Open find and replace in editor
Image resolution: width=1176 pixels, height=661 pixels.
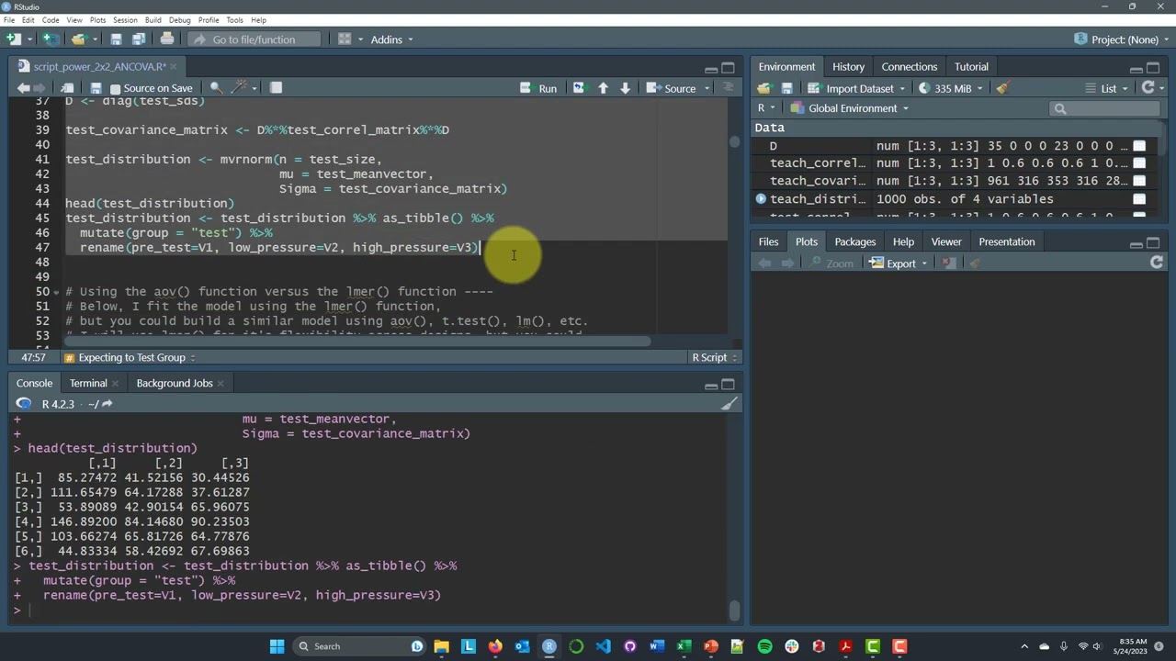point(216,88)
